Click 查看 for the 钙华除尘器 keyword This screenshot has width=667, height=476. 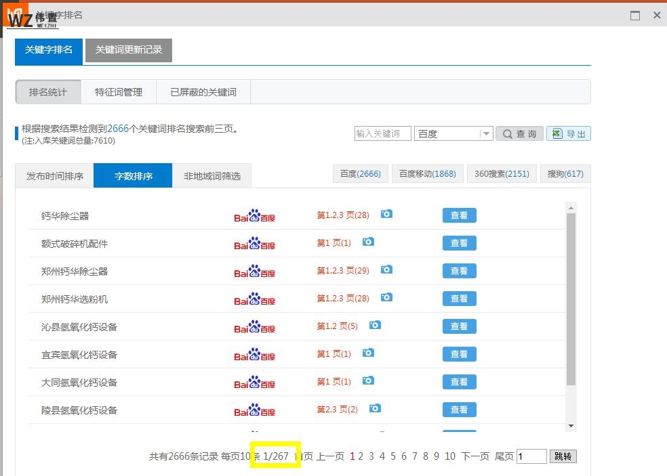459,214
